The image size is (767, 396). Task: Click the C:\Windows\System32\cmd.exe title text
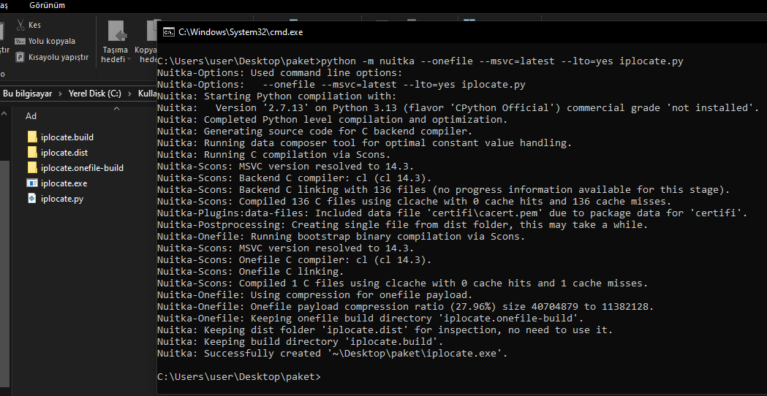click(241, 32)
